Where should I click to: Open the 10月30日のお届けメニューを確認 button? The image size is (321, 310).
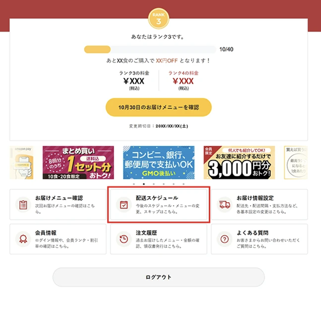pos(159,107)
